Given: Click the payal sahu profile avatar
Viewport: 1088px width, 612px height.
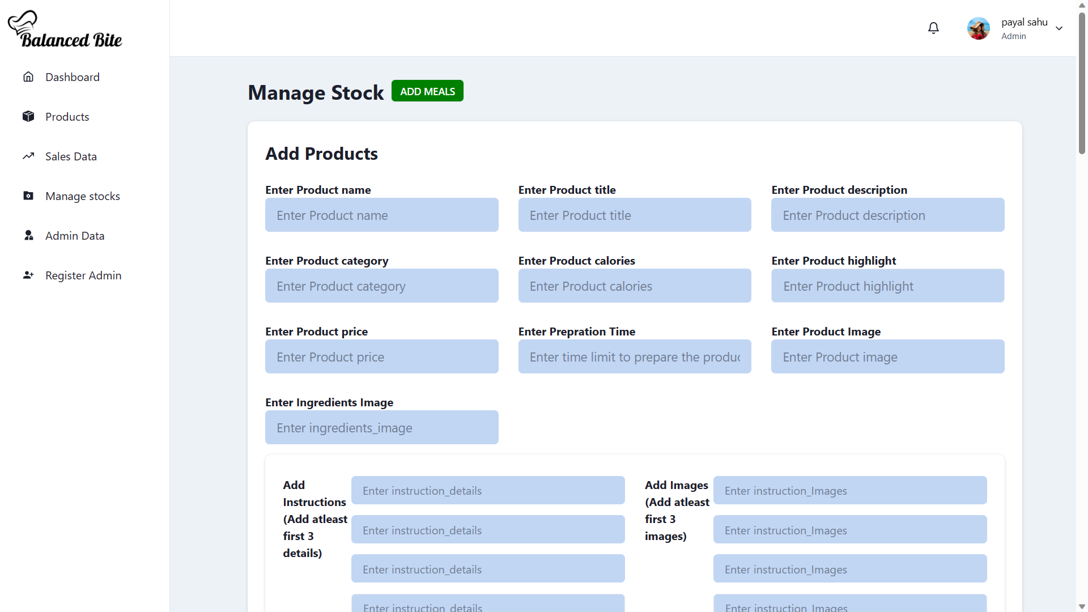Looking at the screenshot, I should [978, 28].
